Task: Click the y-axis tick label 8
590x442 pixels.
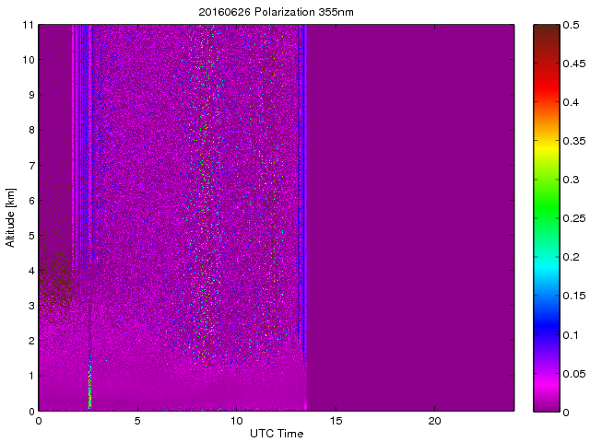Action: (30, 130)
